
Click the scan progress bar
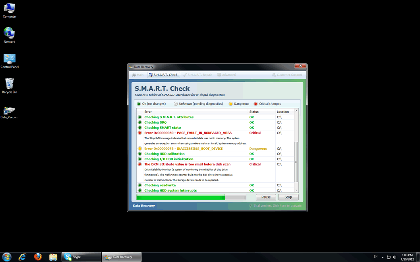191,198
